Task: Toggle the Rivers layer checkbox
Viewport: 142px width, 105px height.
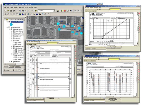Action: click(x=16, y=43)
